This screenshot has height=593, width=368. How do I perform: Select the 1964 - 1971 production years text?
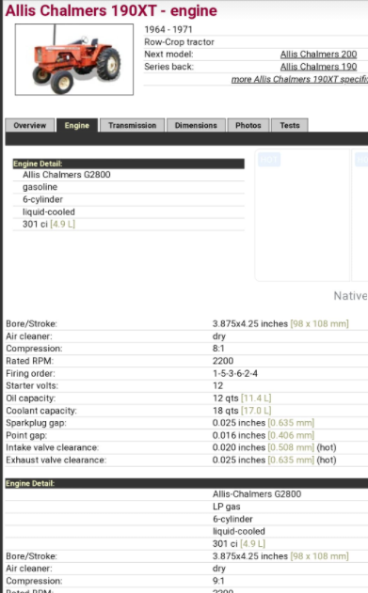(x=168, y=29)
